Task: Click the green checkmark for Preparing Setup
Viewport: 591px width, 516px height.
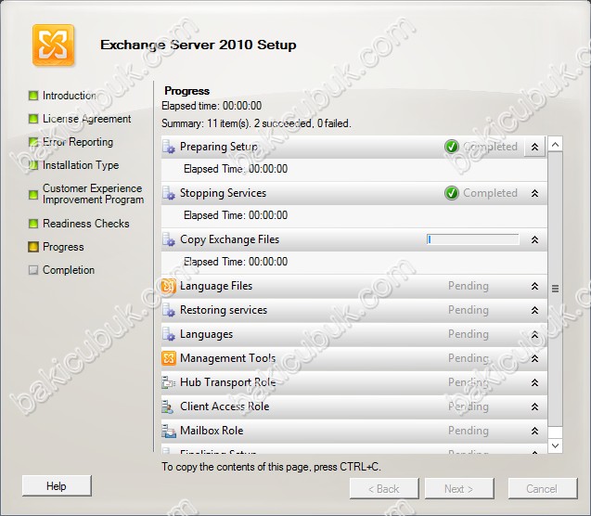Action: pos(451,147)
